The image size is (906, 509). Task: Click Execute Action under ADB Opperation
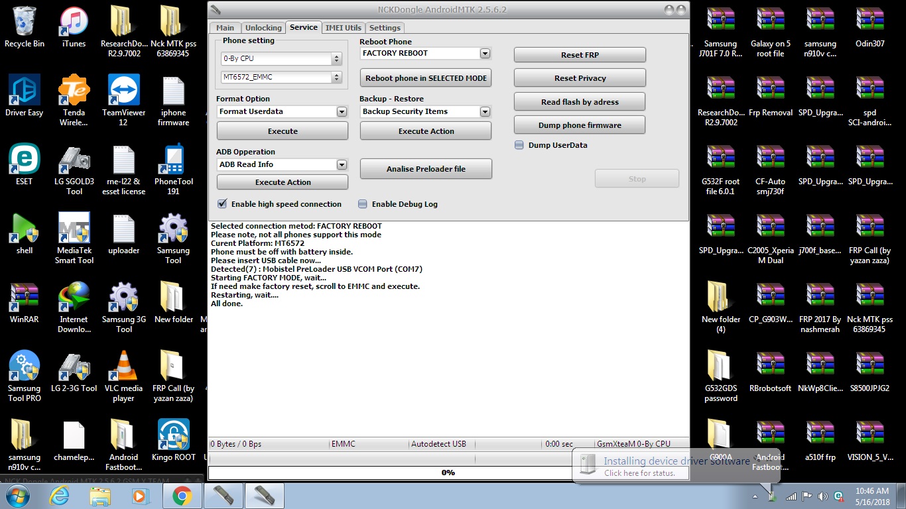283,182
